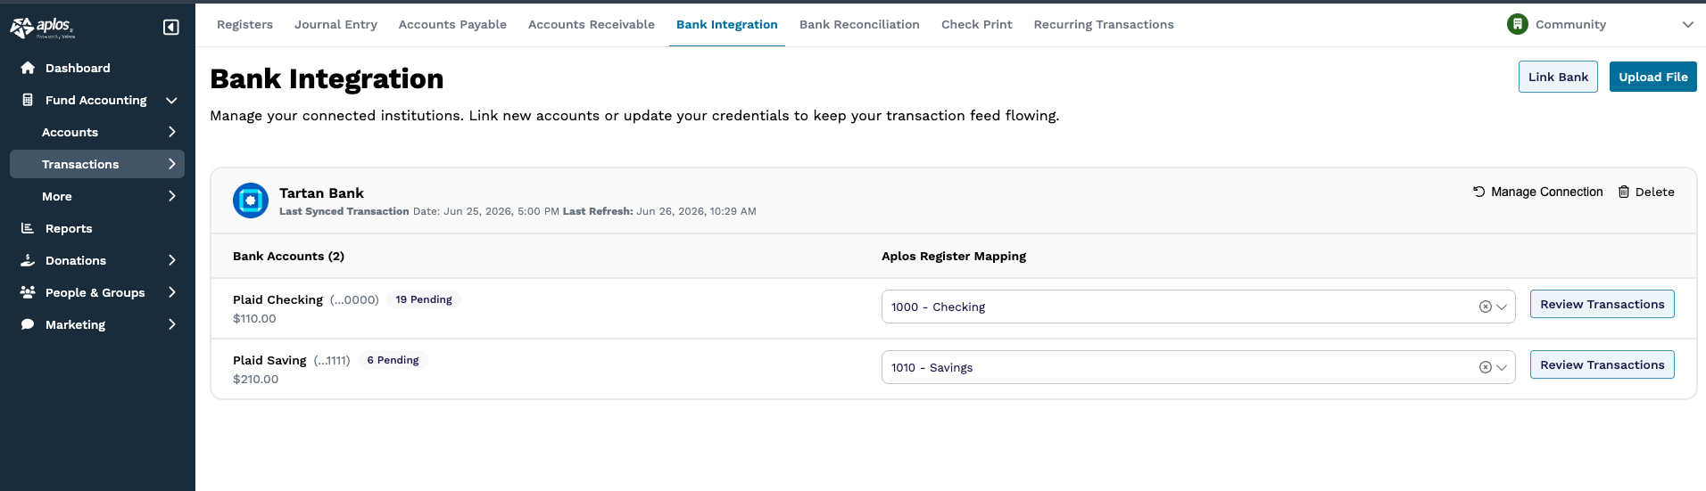Screen dimensions: 1706x491
Task: Click the Reports chart icon
Action: (x=28, y=228)
